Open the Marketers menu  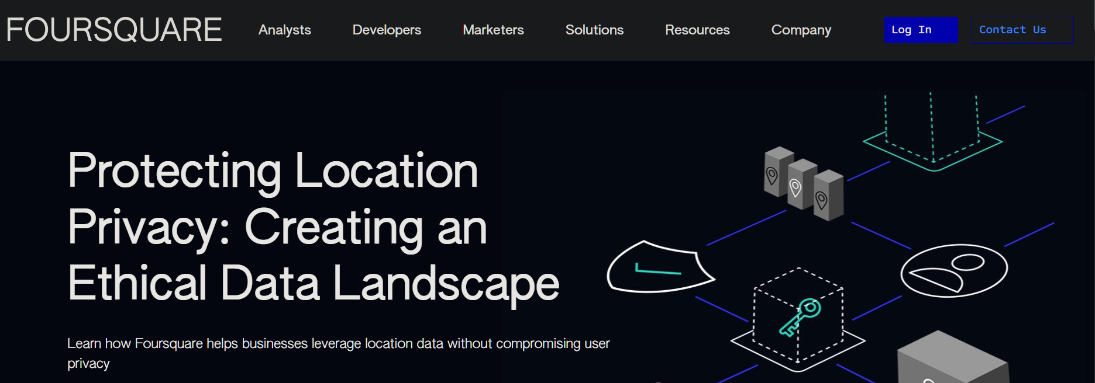tap(493, 30)
